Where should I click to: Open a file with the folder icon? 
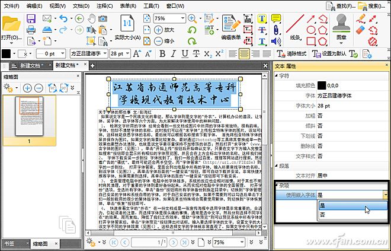coord(11,24)
